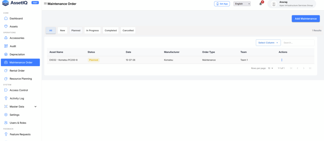This screenshot has height=141, width=324.
Task: Click the Accessories sidebar icon
Action: click(6, 38)
